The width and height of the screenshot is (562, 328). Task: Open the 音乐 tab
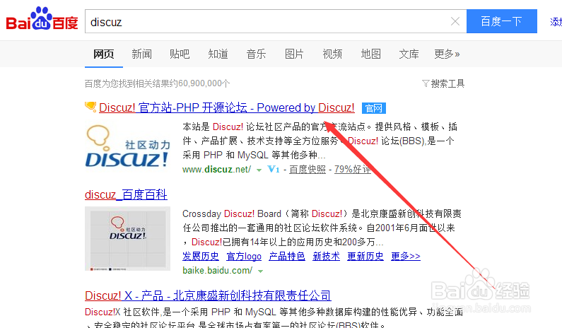[256, 54]
